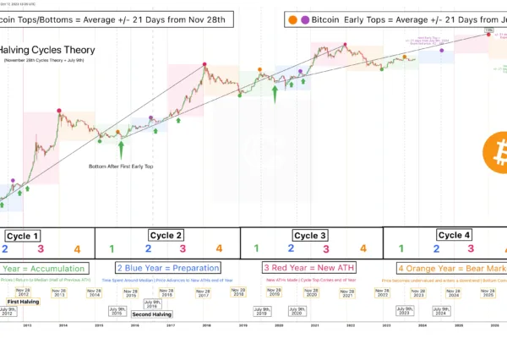Click the Nov 28 2022 date label

click(x=382, y=292)
